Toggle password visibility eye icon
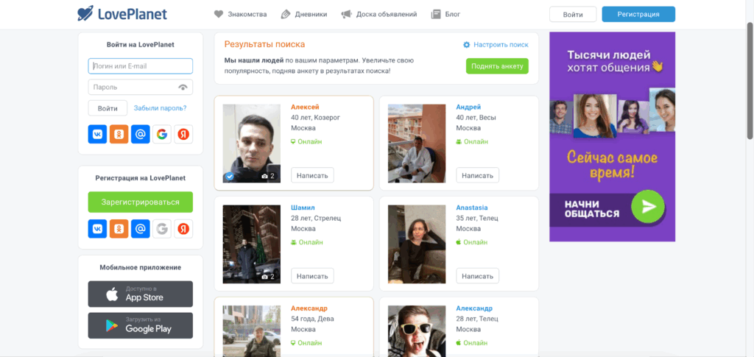Viewport: 754px width, 357px height. 183,88
